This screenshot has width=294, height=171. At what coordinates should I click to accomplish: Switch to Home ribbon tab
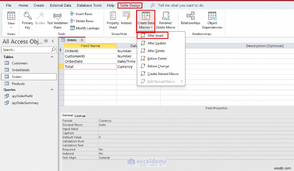(23, 6)
